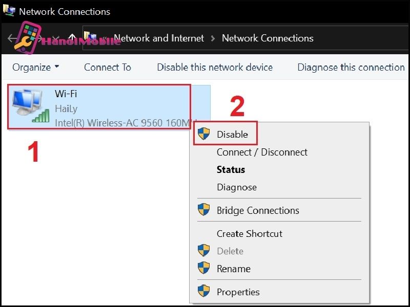
Task: Choose Diagnose in the context menu
Action: coord(237,187)
